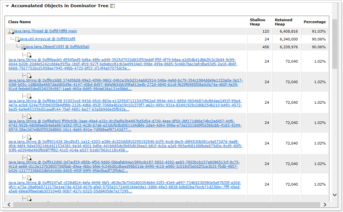Image resolution: width=343 pixels, height=212 pixels.
Task: Collapse the Accumulated Objects in Dominator Tree section
Action: pyautogui.click(x=7, y=6)
